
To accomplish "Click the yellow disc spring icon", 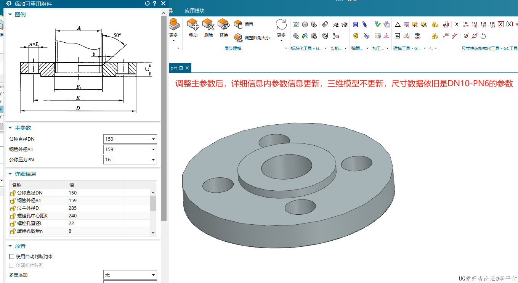I will (356, 36).
